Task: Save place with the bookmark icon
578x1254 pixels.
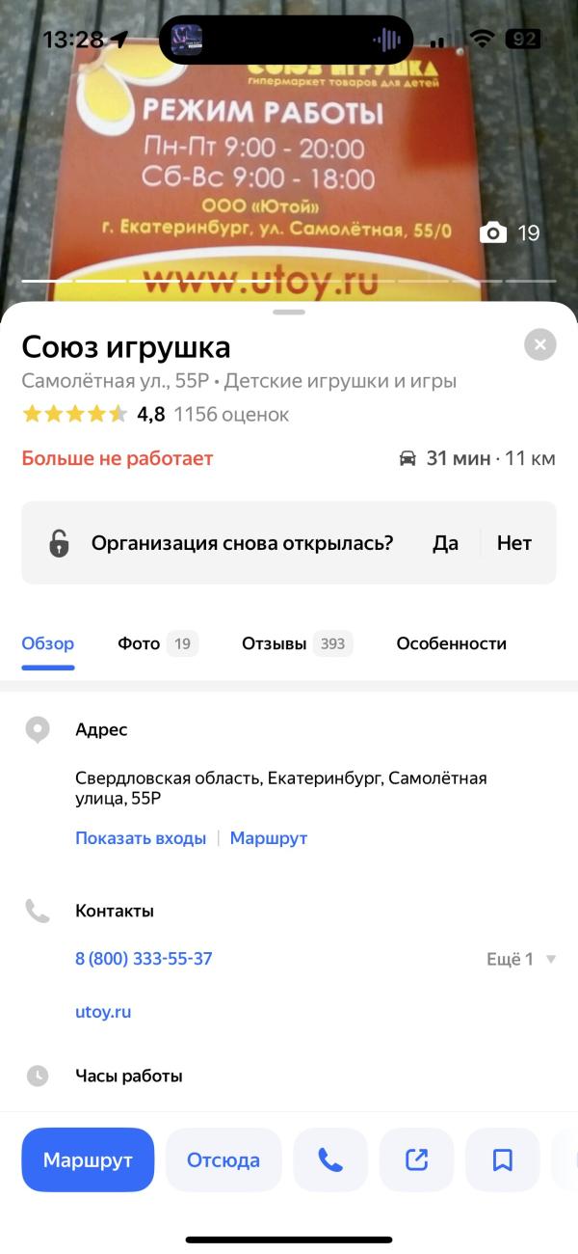Action: click(x=502, y=1159)
